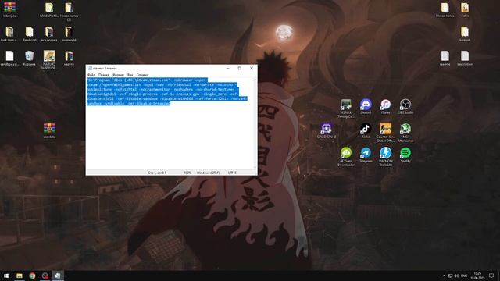Select the readme file icon
The height and width of the screenshot is (281, 500).
pos(445,58)
